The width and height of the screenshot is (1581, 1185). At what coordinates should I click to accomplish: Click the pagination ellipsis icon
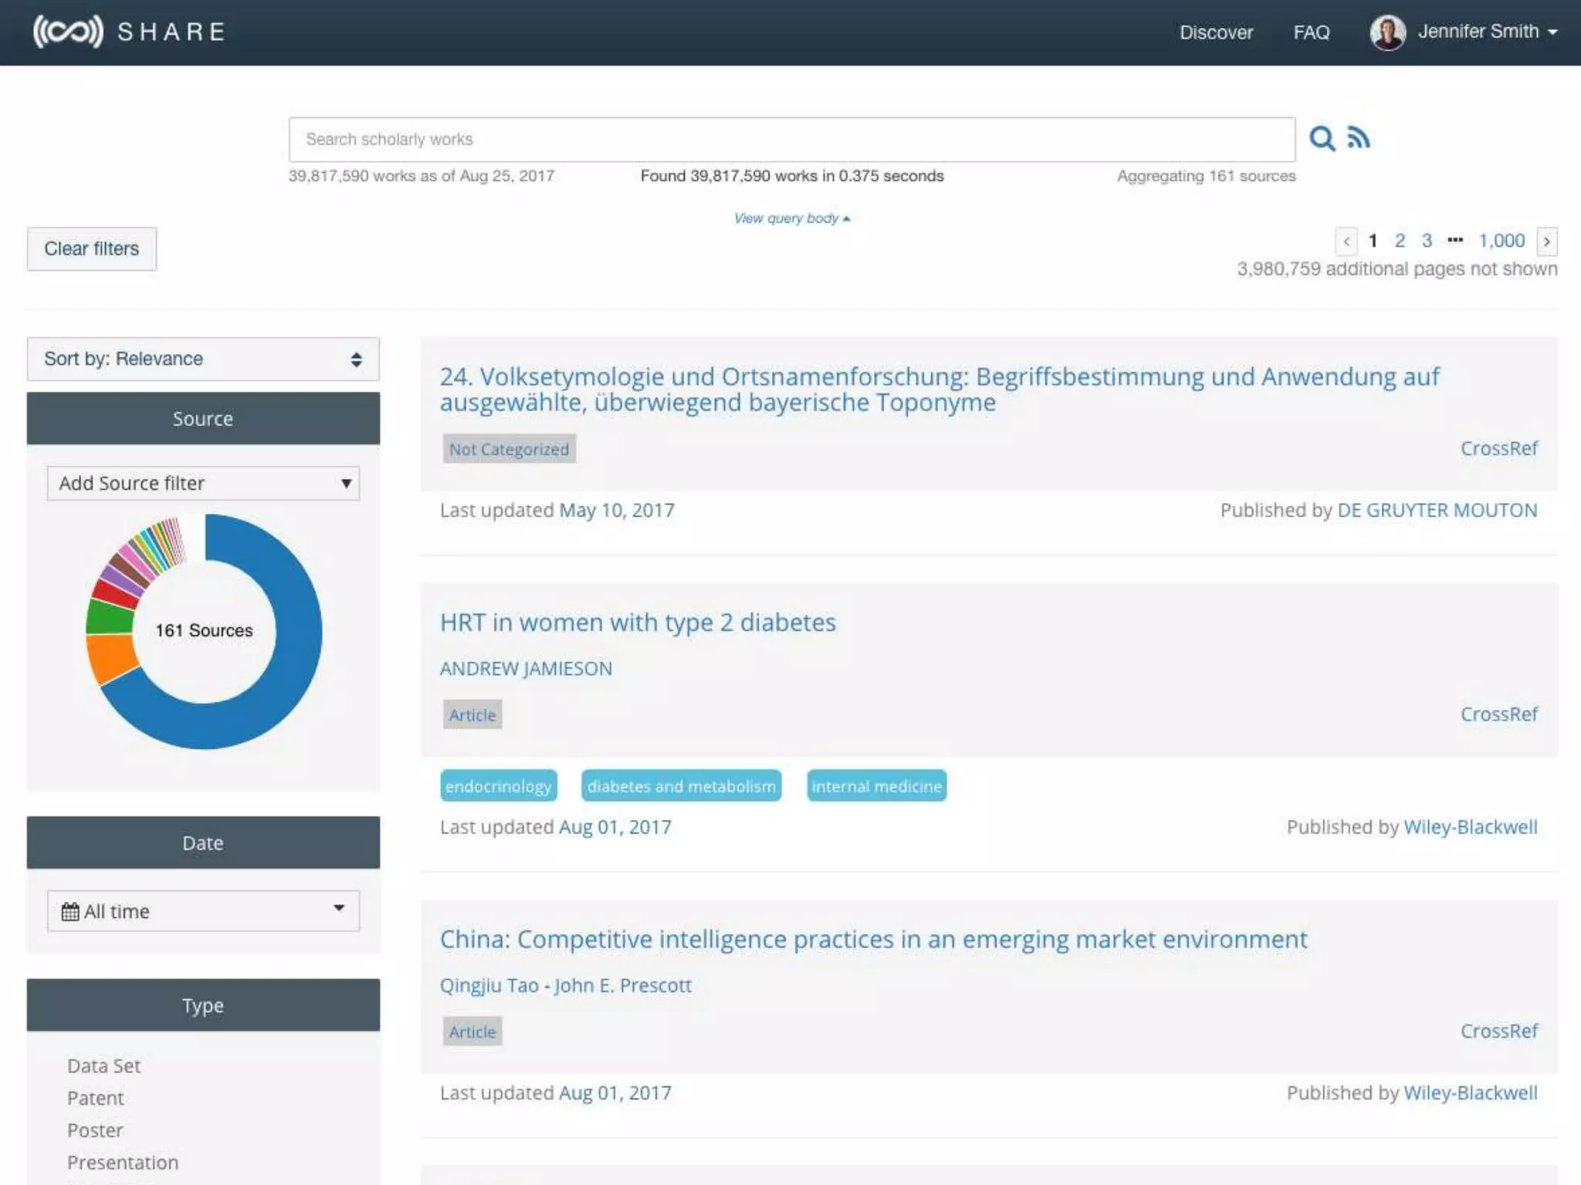click(1455, 241)
